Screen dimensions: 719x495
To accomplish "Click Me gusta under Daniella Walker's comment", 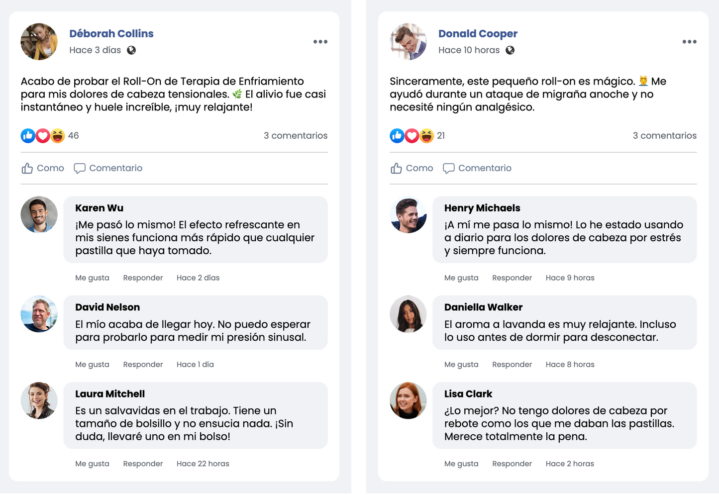I will click(461, 364).
